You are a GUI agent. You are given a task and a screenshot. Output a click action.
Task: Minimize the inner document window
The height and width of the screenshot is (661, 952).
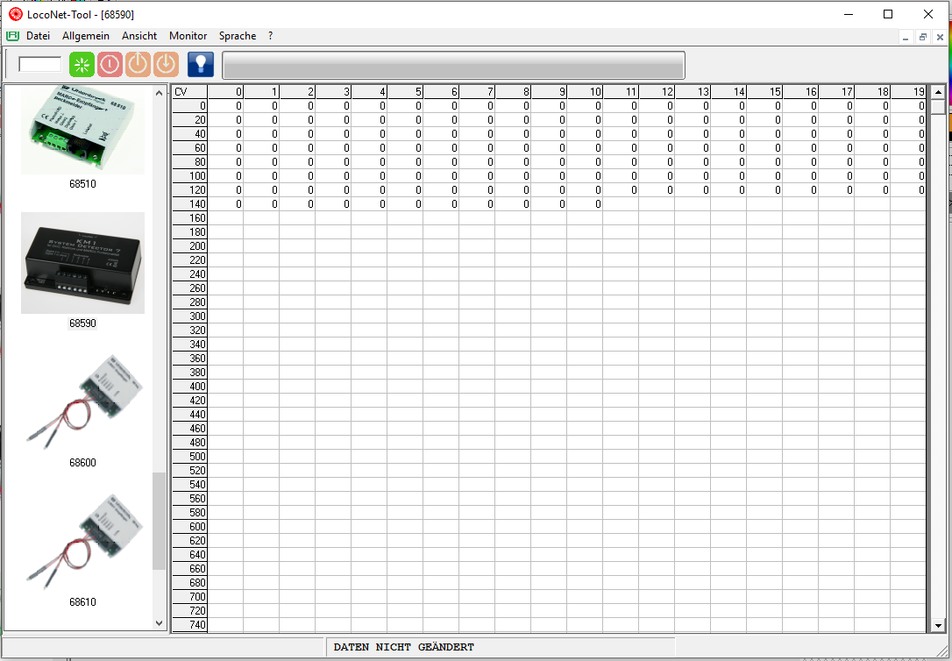click(x=906, y=37)
